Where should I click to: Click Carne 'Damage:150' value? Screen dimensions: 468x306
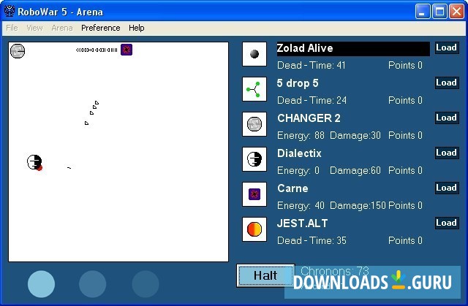[x=358, y=206]
